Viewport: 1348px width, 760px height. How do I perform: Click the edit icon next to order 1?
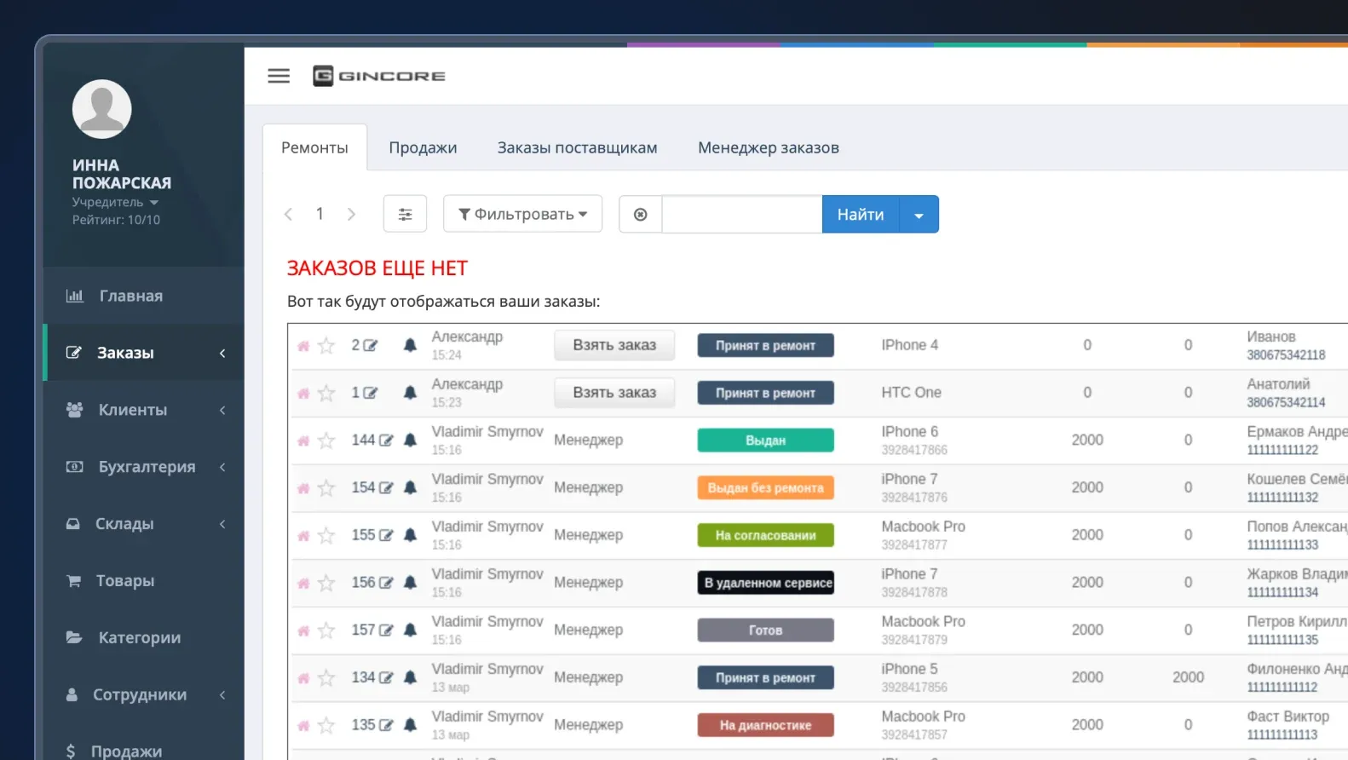370,393
